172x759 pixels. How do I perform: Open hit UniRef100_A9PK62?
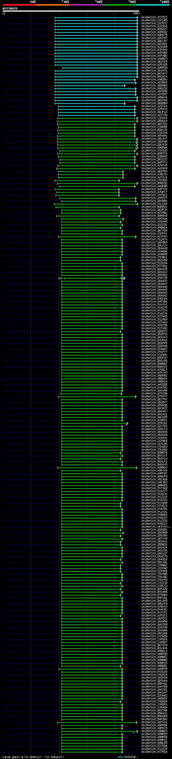[x=154, y=32]
